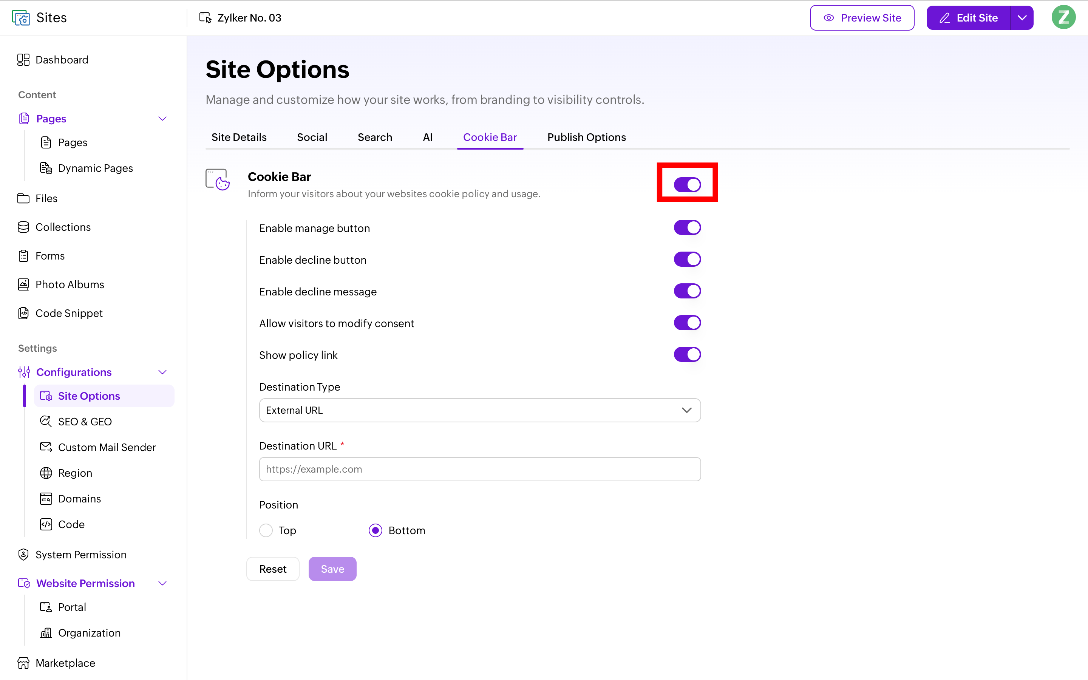Select the Top position radio button
The width and height of the screenshot is (1088, 680).
[266, 531]
